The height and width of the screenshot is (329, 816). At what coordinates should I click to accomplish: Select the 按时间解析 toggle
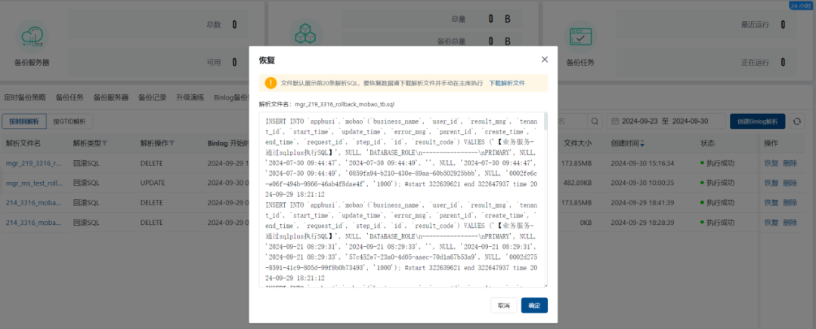23,121
